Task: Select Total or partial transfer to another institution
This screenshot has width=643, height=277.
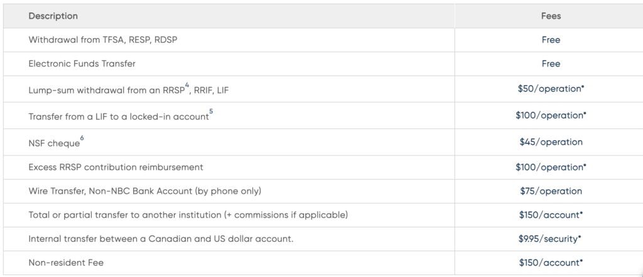Action: (188, 215)
